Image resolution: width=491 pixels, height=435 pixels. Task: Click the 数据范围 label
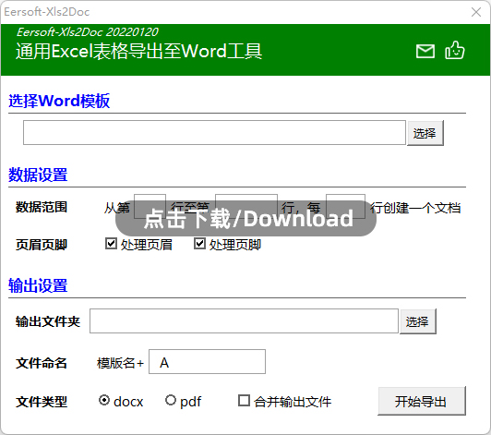42,207
